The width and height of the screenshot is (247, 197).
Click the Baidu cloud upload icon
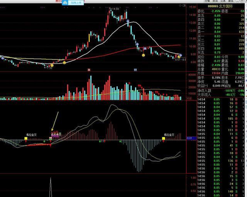(x=65, y=2)
